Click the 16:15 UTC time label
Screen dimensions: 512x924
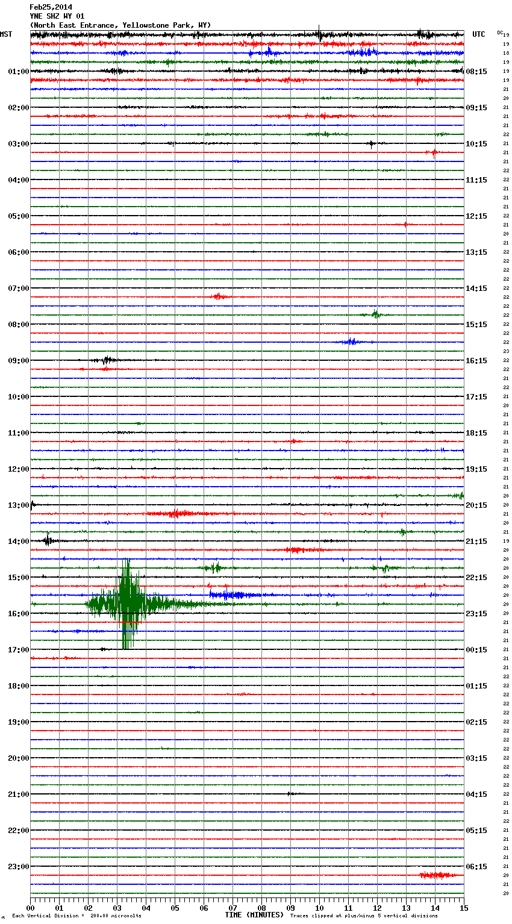click(x=476, y=361)
